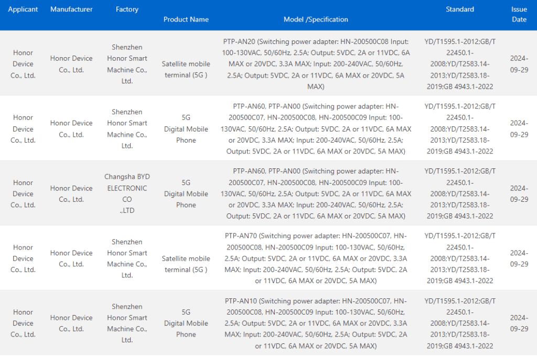Select the PTP-AN10 model specification cell

316,323
